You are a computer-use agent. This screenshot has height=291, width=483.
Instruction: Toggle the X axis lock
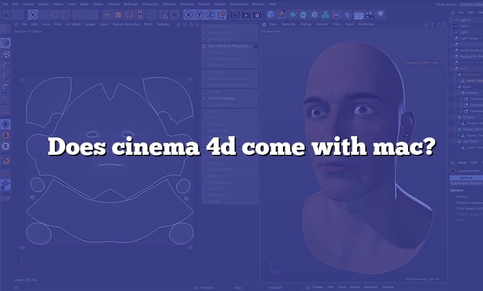tap(188, 14)
